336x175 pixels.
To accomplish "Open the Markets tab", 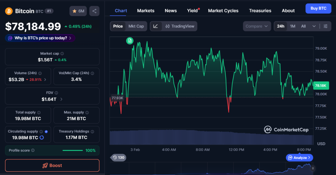I will (x=146, y=10).
